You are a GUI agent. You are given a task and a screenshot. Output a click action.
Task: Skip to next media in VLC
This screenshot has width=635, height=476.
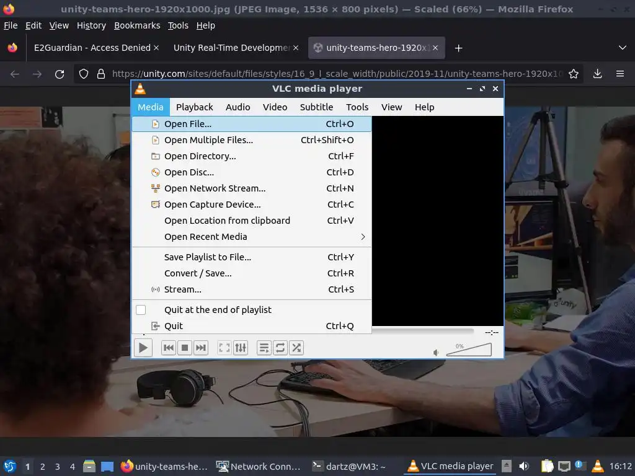click(x=201, y=348)
